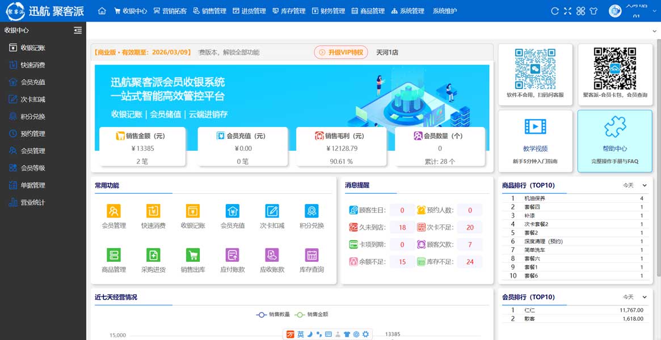Image resolution: width=661 pixels, height=340 pixels.
Task: Open Sogou input method settings gear
Action: [x=365, y=334]
